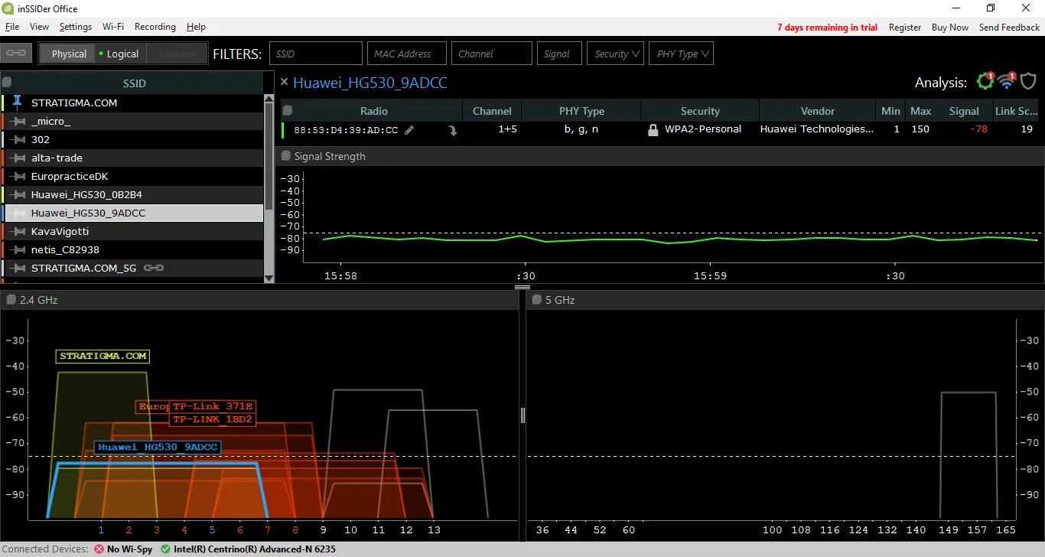Click the Signal filter field

coord(560,54)
